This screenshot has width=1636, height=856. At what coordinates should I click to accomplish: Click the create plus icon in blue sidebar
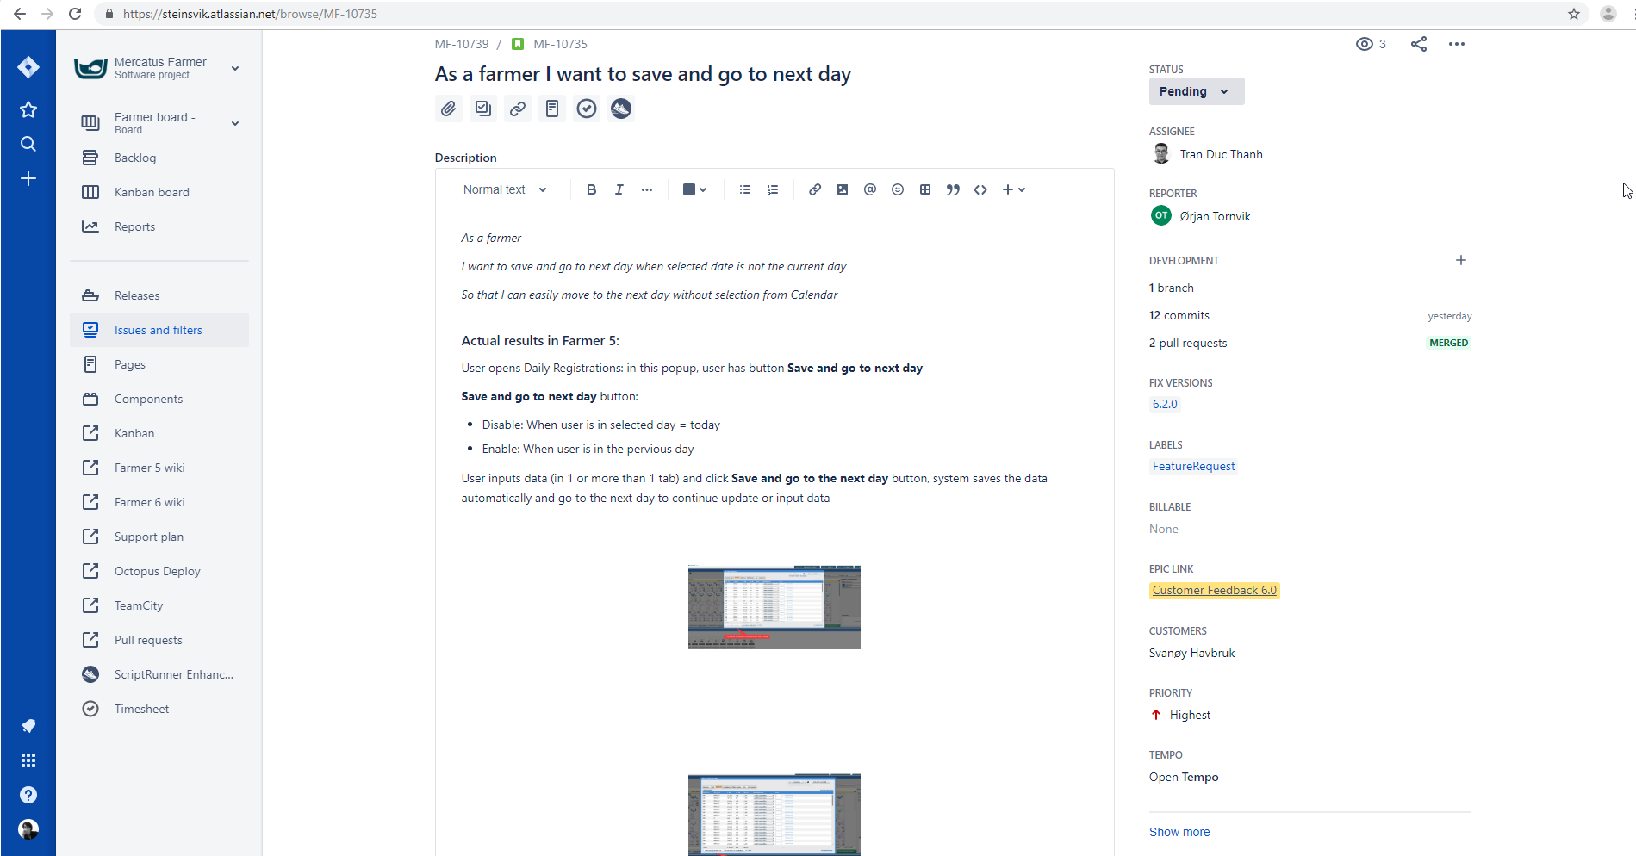coord(28,178)
